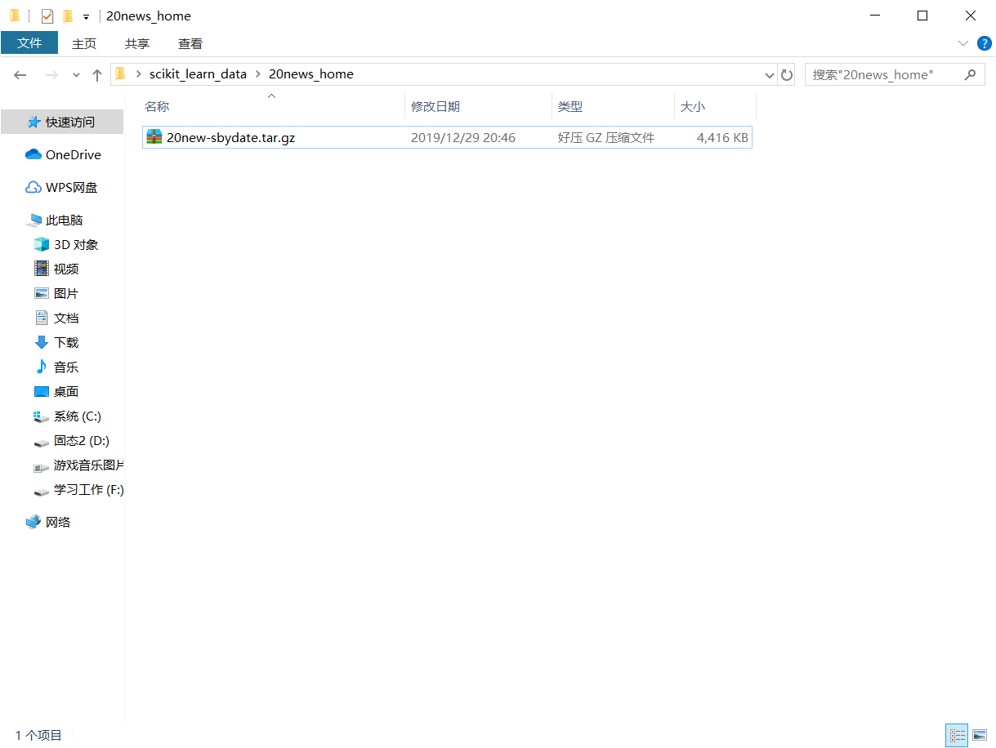Viewport: 996px width, 748px height.
Task: Switch to details view layout
Action: click(956, 735)
